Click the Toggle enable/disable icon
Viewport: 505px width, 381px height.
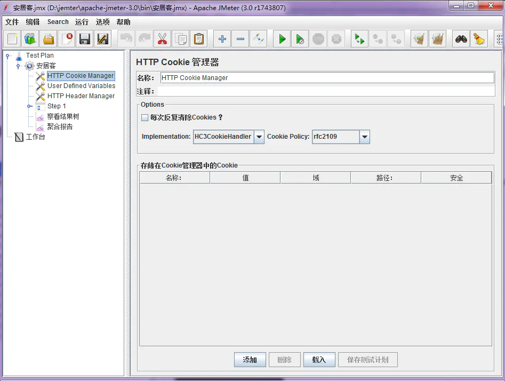pyautogui.click(x=258, y=39)
